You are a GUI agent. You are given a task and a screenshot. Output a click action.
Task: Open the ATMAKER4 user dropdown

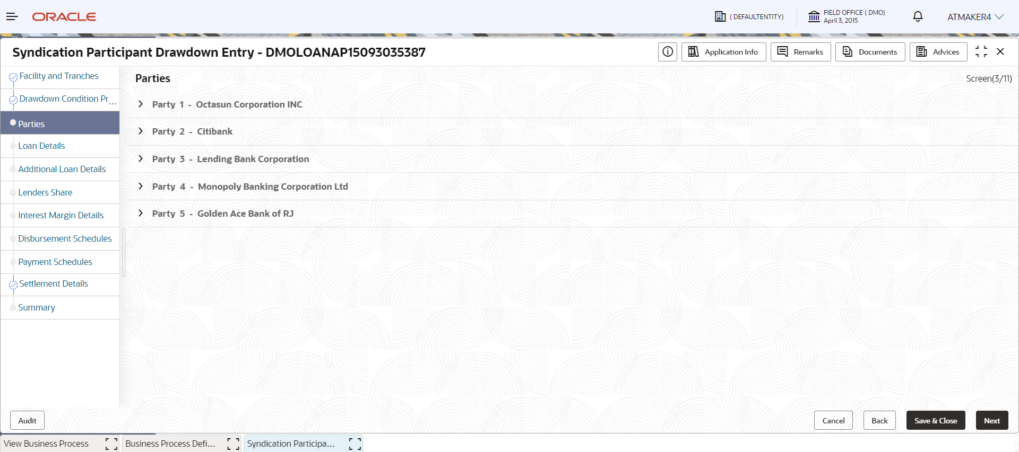coord(975,17)
